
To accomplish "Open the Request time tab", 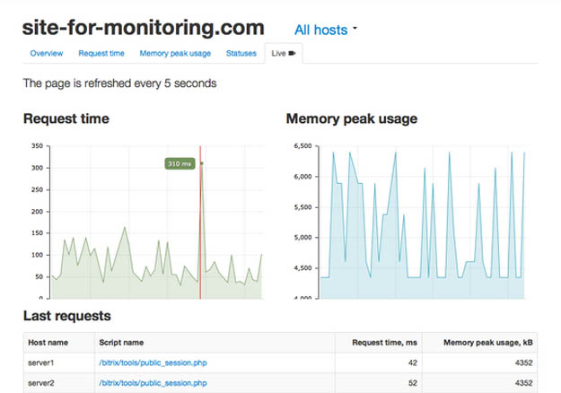I will pos(101,54).
